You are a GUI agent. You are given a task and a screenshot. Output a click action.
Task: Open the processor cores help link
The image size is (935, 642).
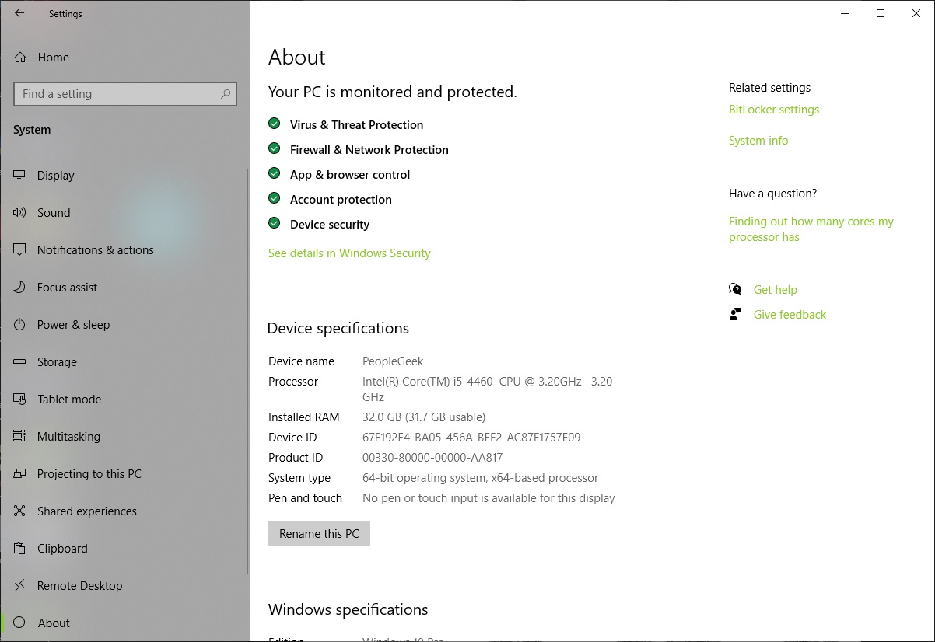click(811, 229)
